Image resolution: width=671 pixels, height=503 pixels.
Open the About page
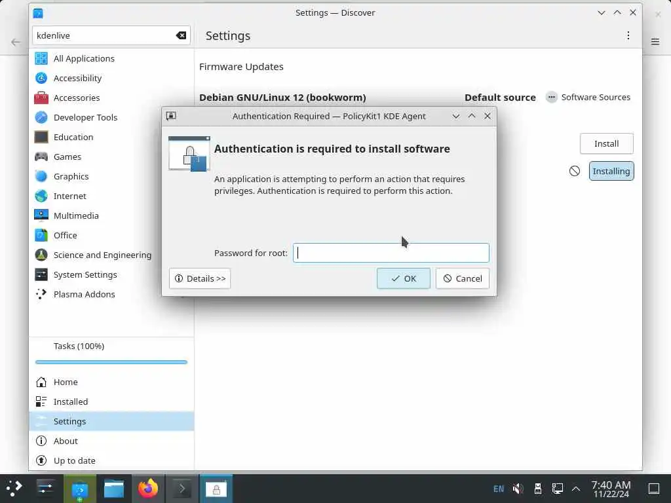pyautogui.click(x=111, y=441)
